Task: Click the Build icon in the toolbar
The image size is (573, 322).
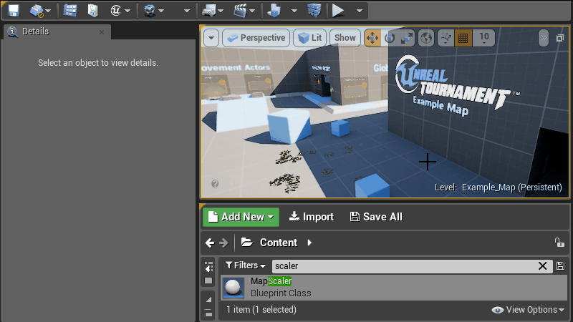Action: click(x=274, y=11)
